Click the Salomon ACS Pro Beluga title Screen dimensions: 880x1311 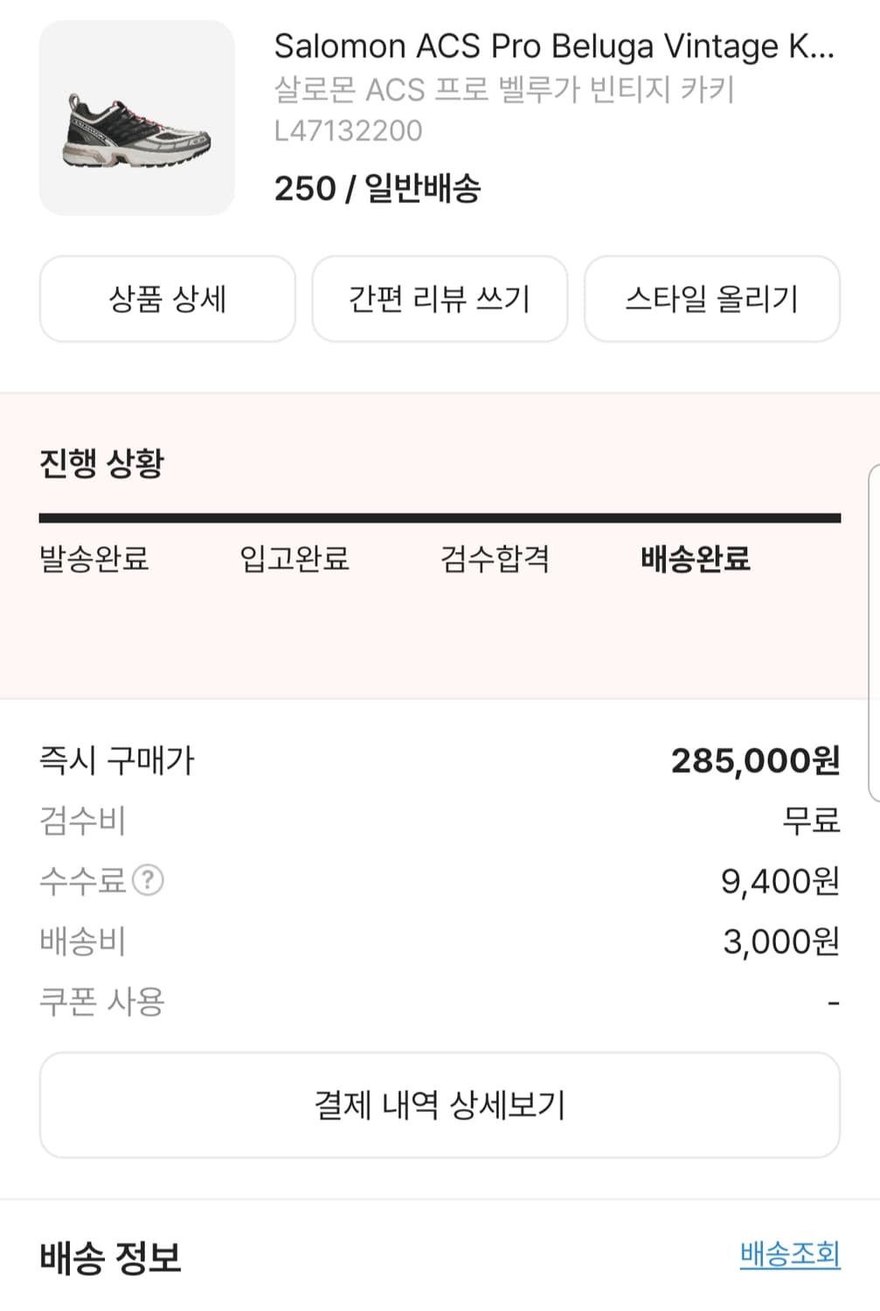click(x=553, y=46)
